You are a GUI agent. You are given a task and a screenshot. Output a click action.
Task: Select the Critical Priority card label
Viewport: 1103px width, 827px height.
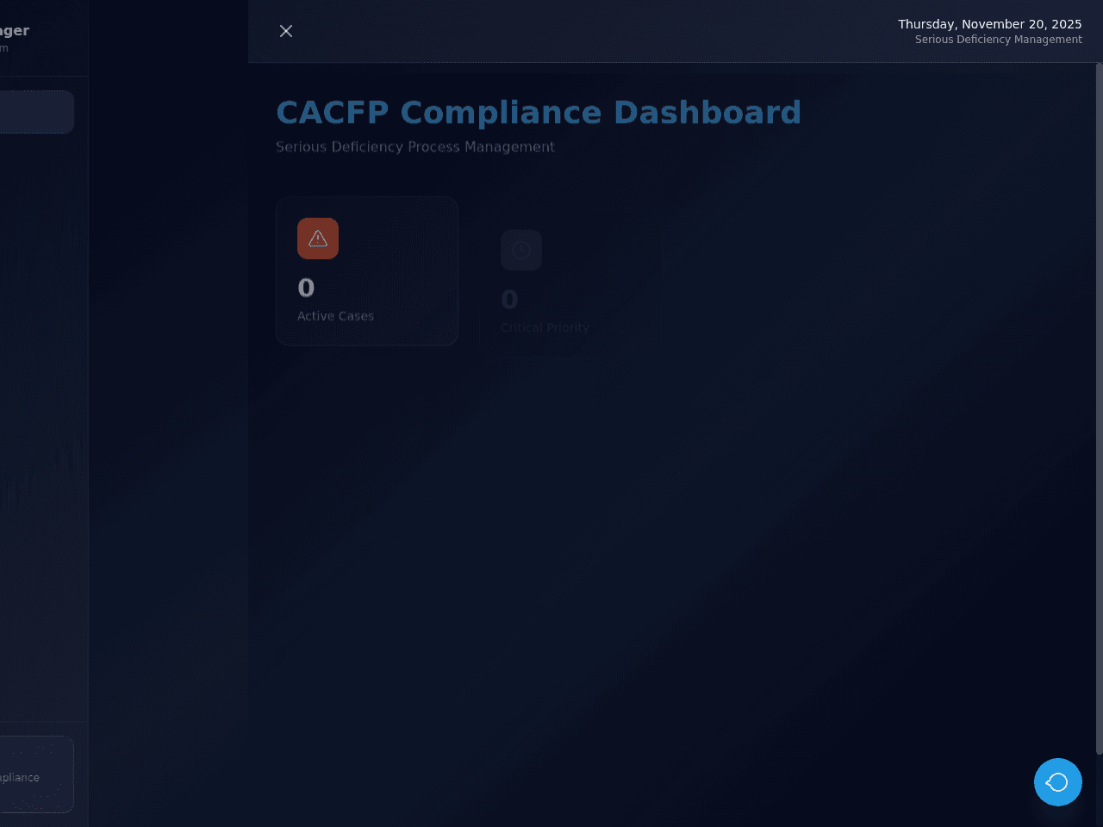click(545, 328)
